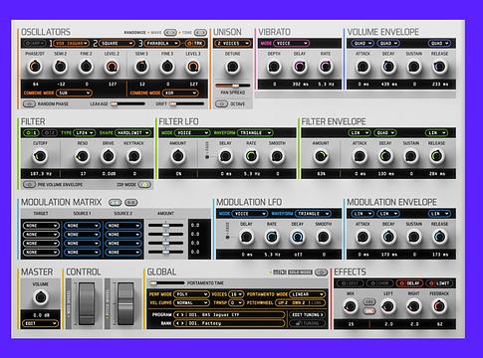Open Combine Mode SUB dropdown
Screen dimensions: 483x358
[x=74, y=93]
